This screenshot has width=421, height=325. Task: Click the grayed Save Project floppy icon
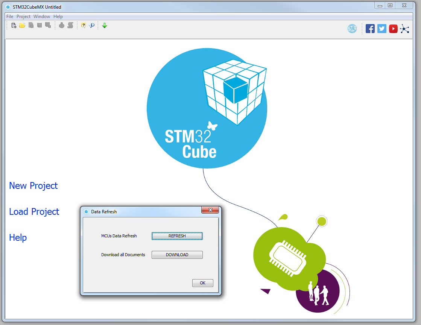click(x=40, y=25)
